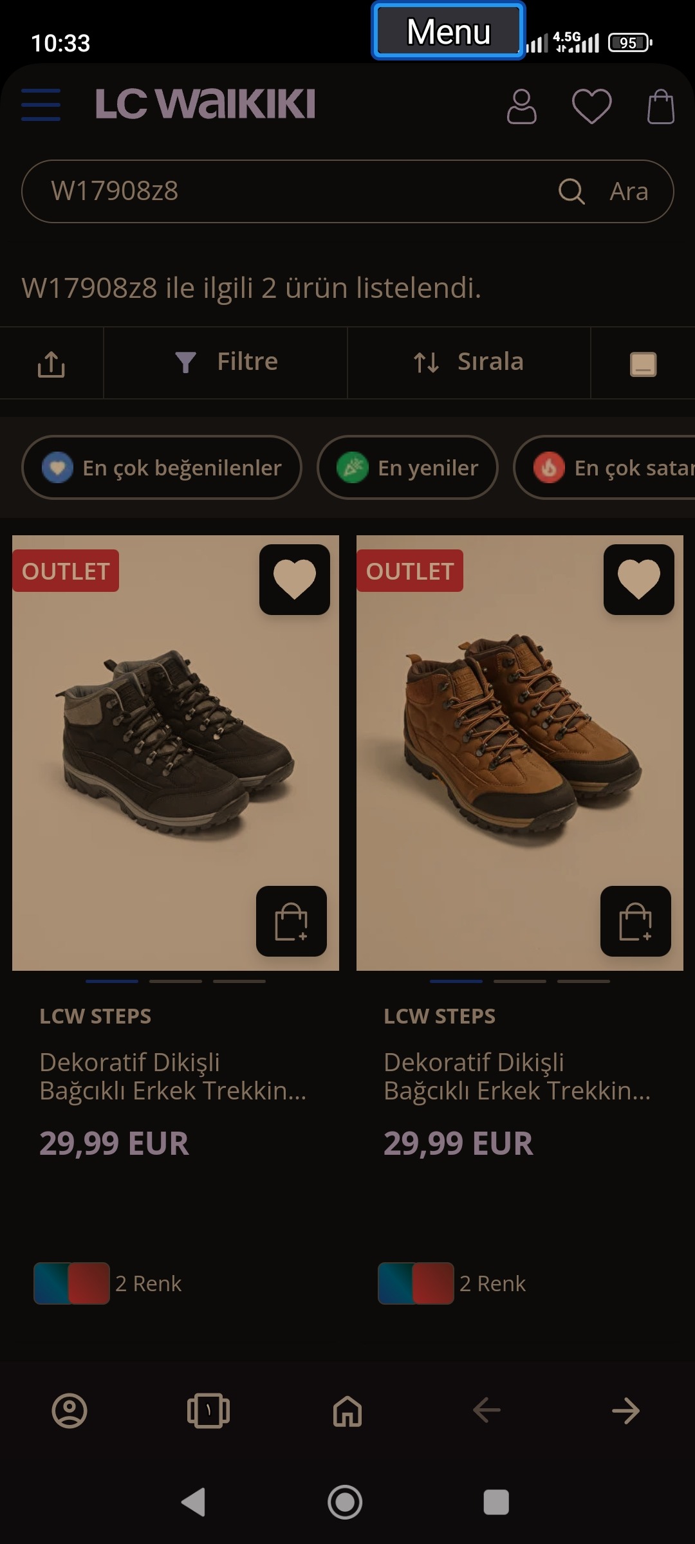The image size is (695, 1544).
Task: Select the En çok satanlar chip
Action: pyautogui.click(x=604, y=468)
